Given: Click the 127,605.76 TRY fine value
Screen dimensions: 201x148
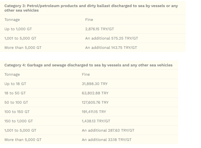Looking at the screenshot, I should point(95,102).
